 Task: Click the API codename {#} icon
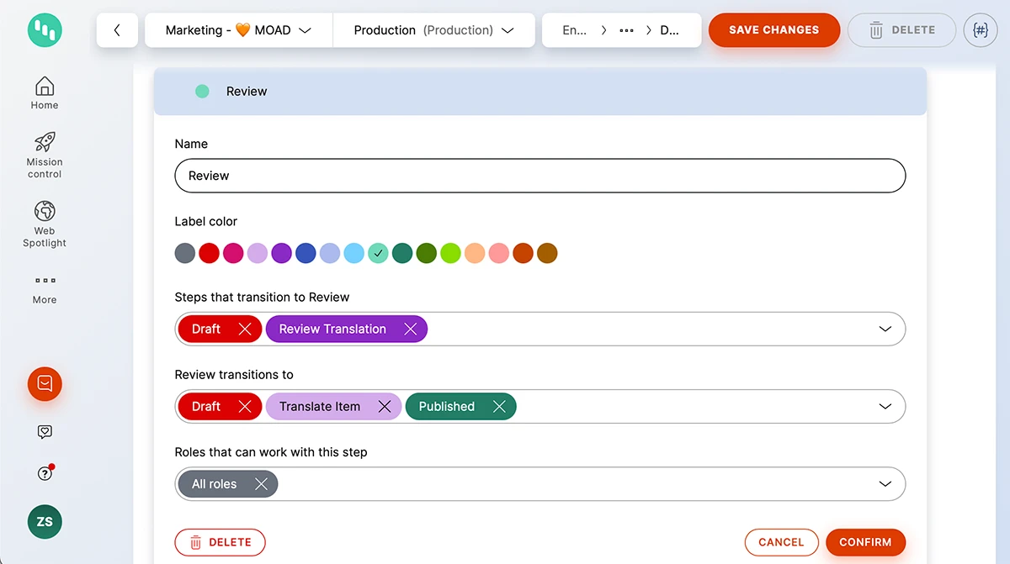980,30
